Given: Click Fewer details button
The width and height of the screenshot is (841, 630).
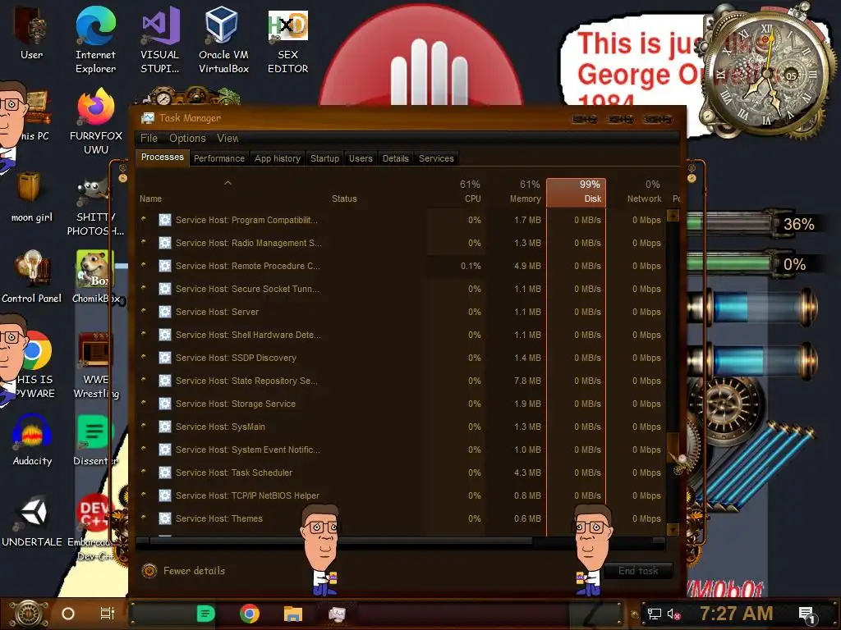Looking at the screenshot, I should click(x=183, y=571).
